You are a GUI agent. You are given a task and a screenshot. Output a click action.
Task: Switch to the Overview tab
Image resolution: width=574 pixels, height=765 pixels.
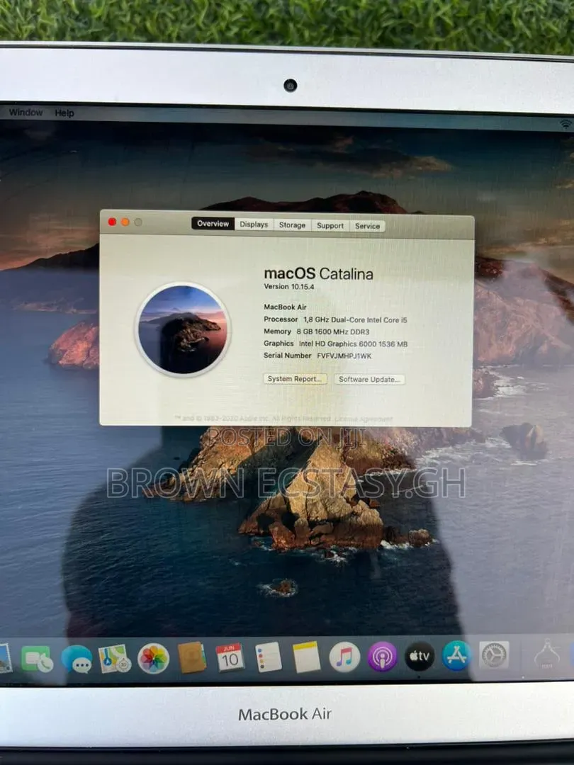[213, 223]
